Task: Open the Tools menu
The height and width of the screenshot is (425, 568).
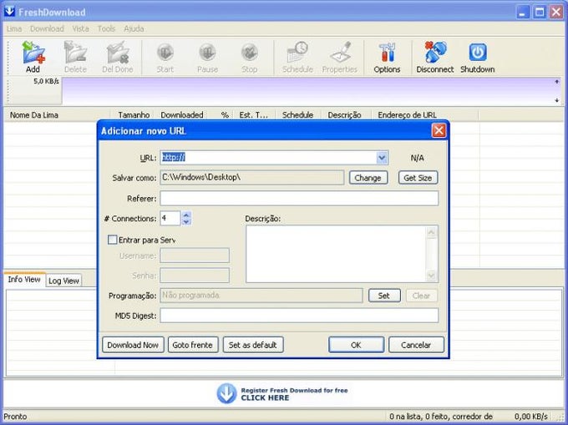Action: [106, 28]
